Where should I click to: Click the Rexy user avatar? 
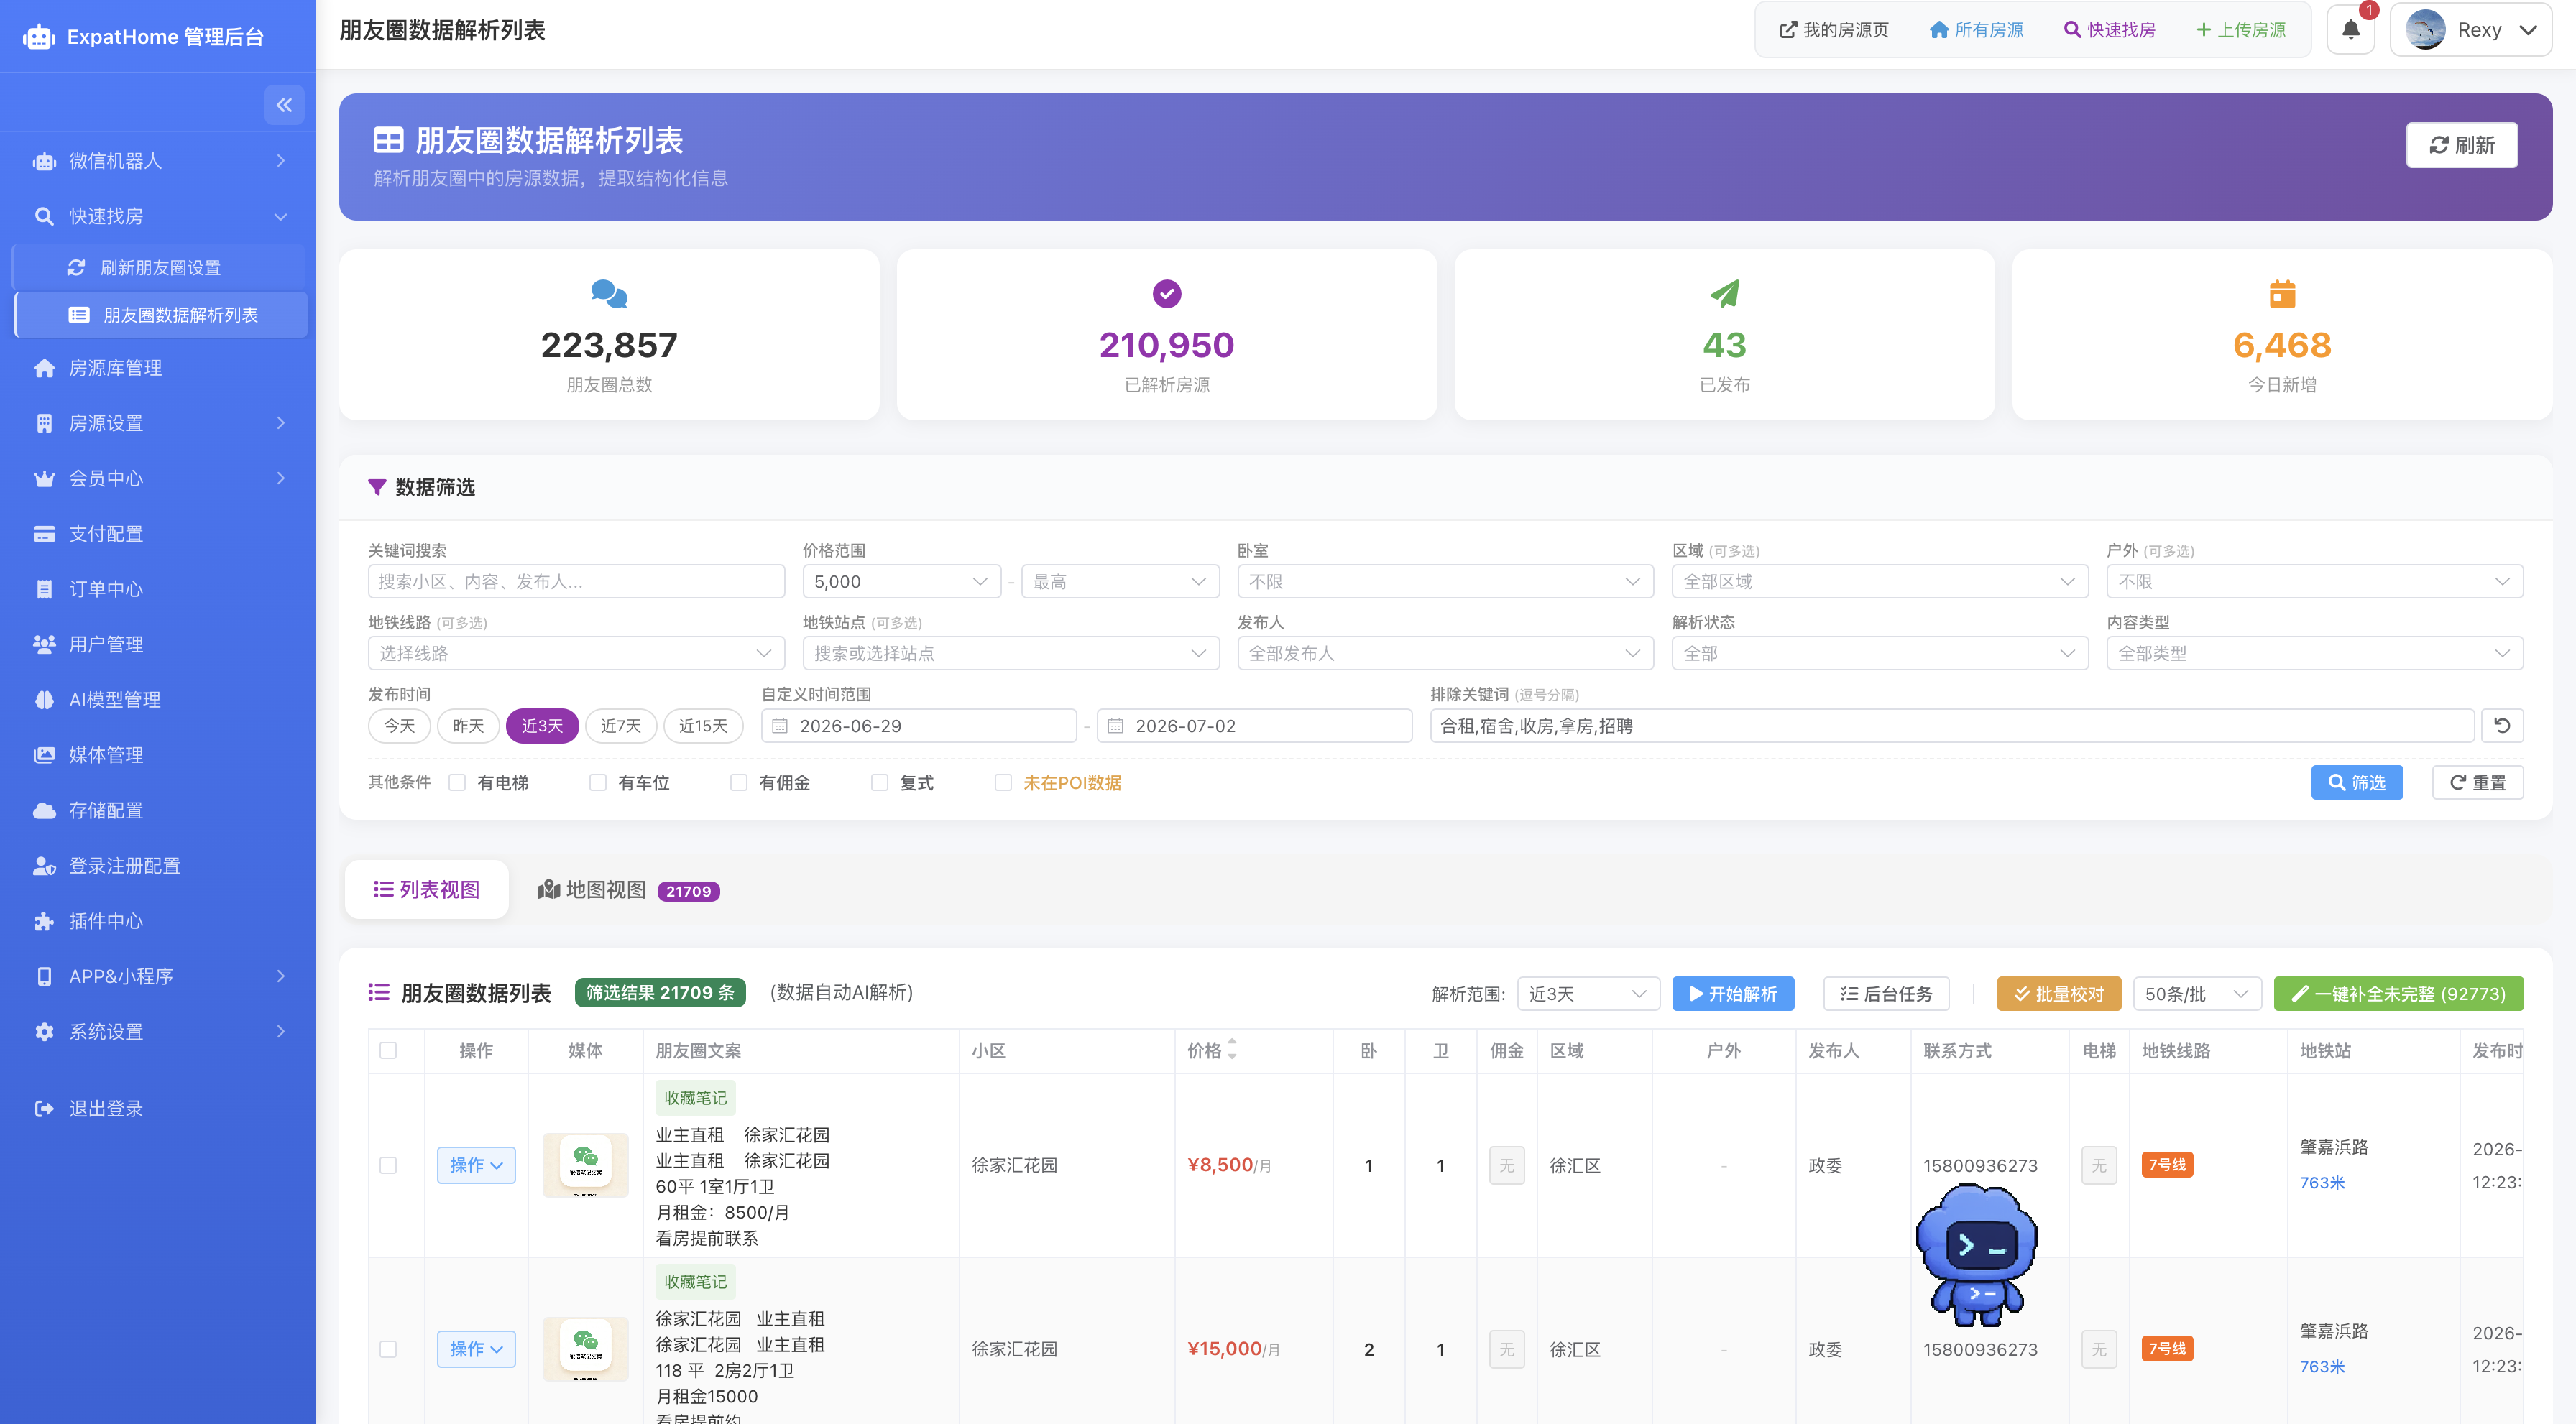[2425, 30]
